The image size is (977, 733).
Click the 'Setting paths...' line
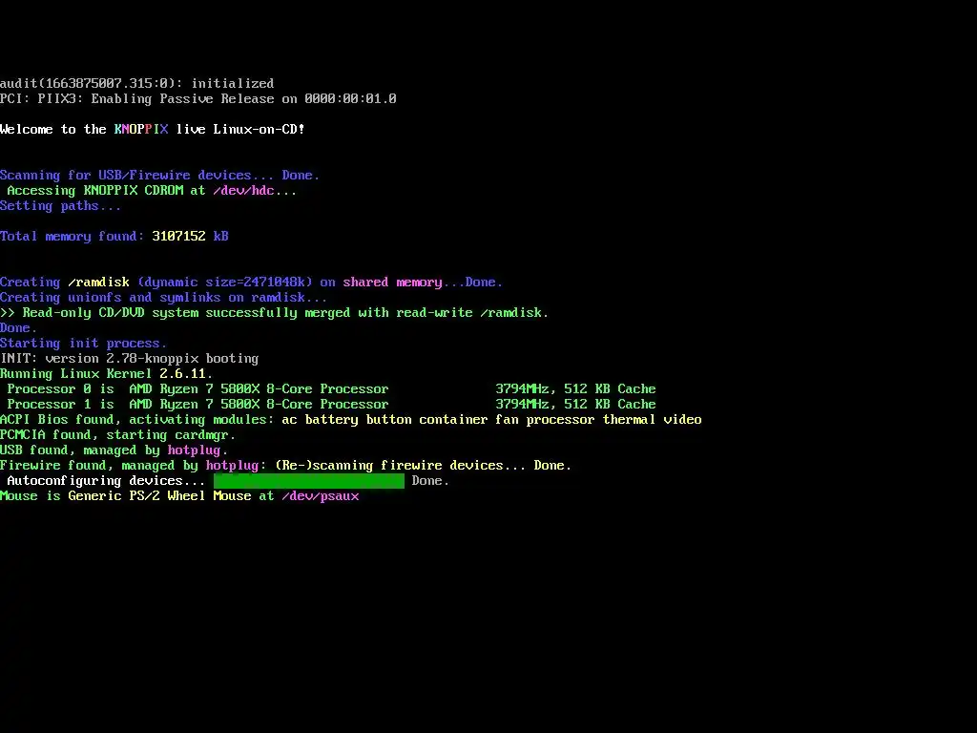click(60, 206)
